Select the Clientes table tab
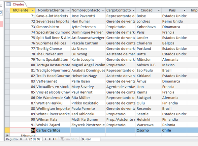198x146 pixels. click(x=16, y=4)
